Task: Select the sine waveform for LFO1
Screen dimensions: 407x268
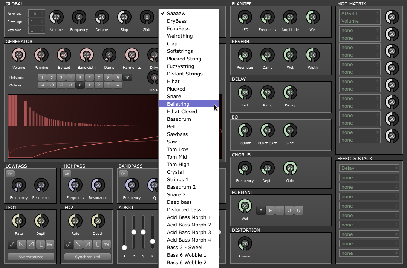Action: (x=12, y=245)
